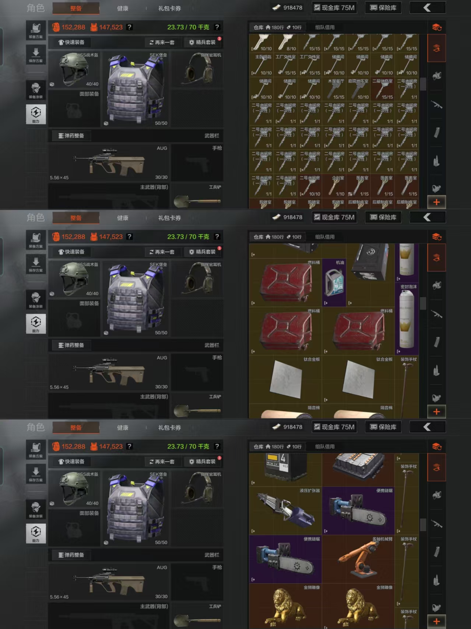Image resolution: width=471 pixels, height=629 pixels.
Task: Select the 机油 engine oil item
Action: 334,283
